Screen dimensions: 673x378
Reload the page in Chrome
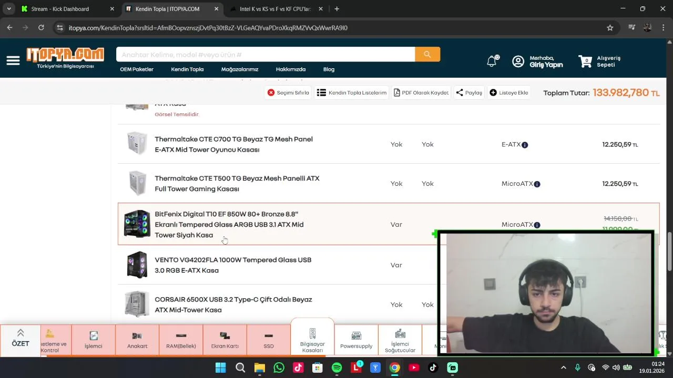coord(41,28)
